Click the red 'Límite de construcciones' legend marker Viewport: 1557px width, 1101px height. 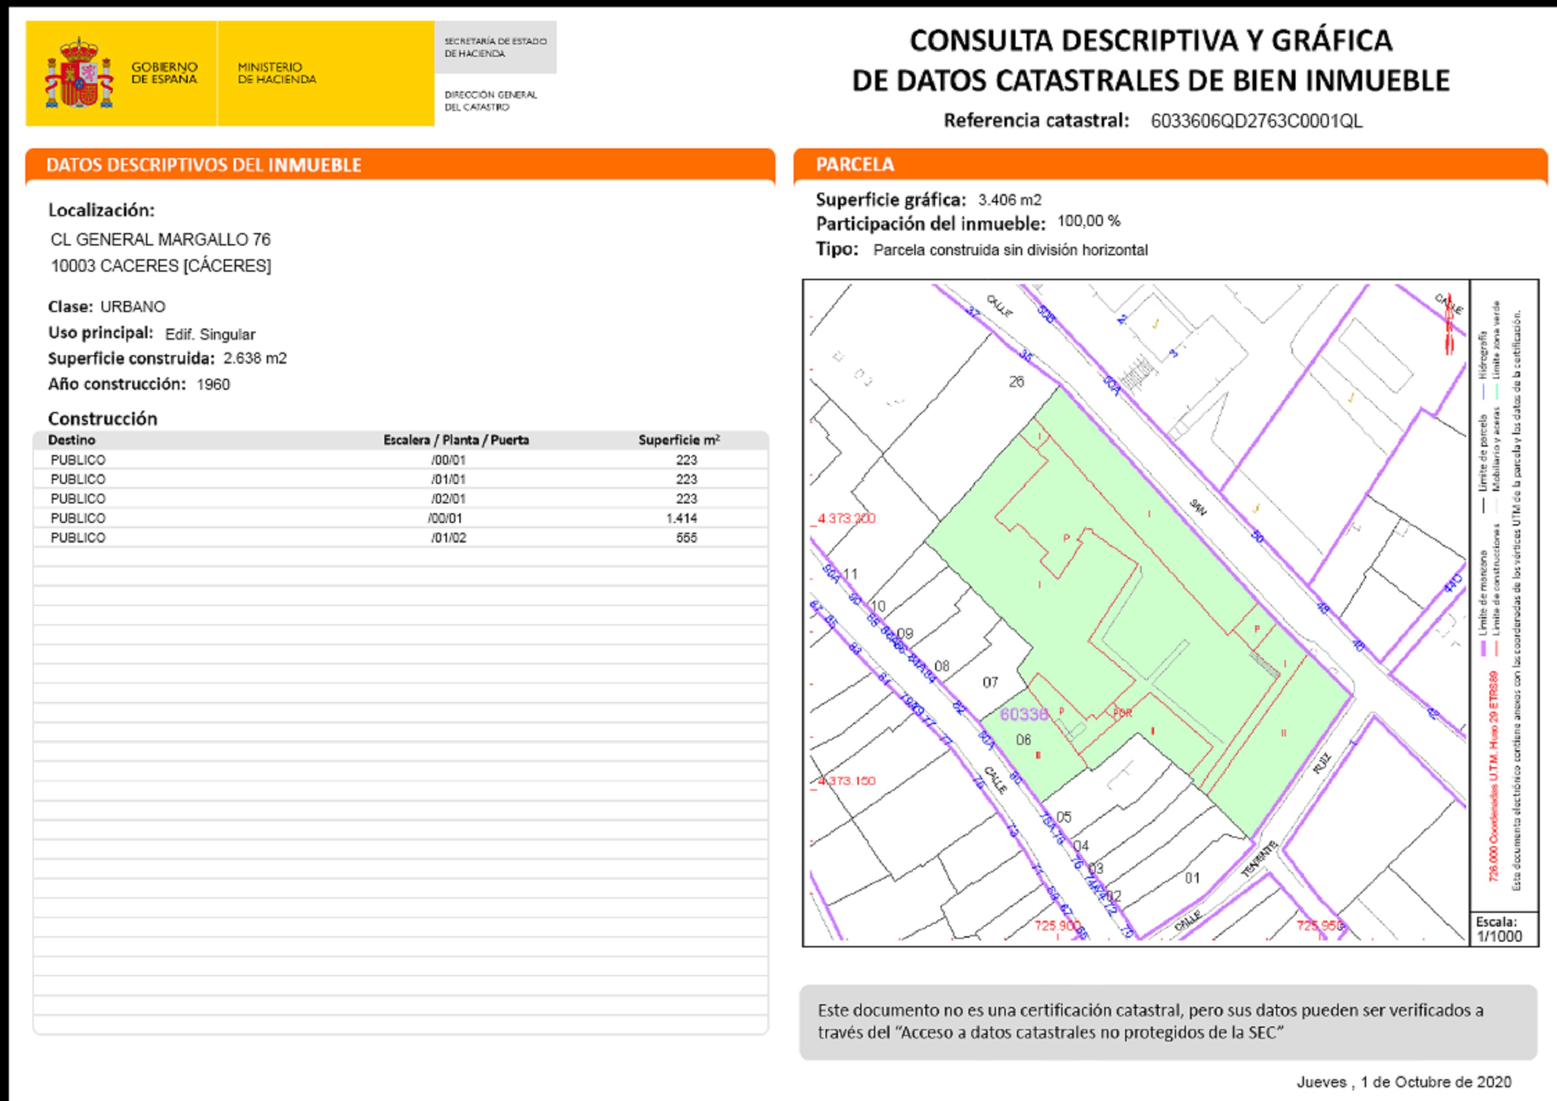click(1497, 649)
